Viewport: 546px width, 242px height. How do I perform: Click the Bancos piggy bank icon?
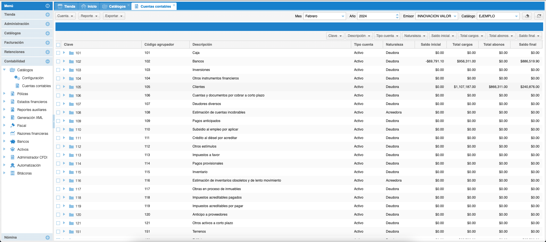coord(13,142)
